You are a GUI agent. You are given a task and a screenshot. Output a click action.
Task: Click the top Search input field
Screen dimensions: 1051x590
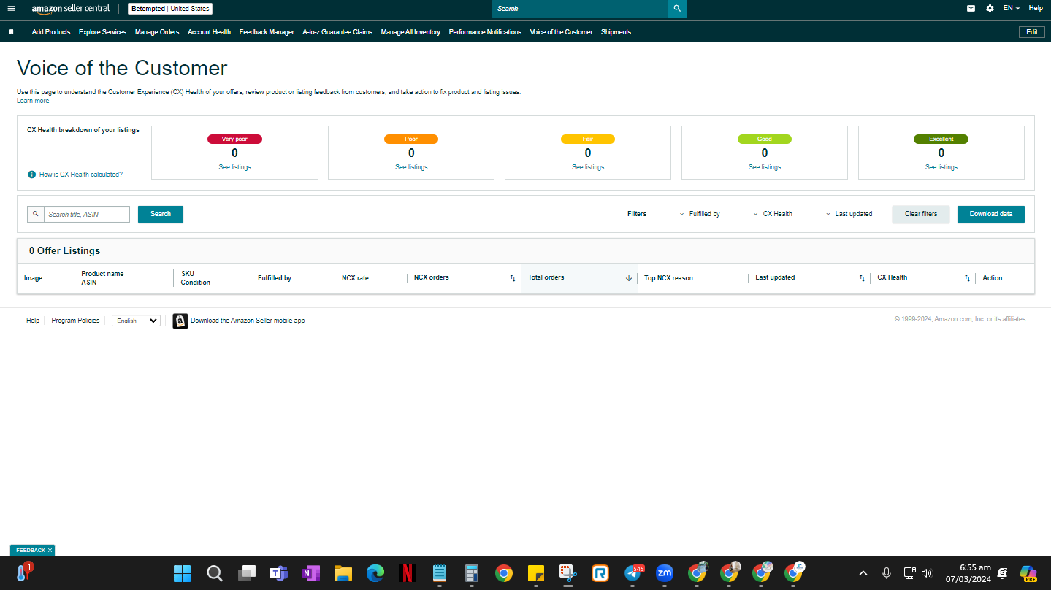tap(580, 9)
